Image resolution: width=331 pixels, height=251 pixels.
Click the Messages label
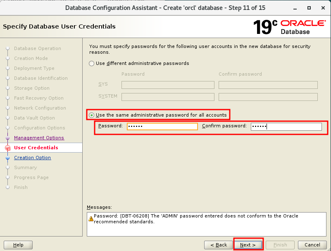99,207
